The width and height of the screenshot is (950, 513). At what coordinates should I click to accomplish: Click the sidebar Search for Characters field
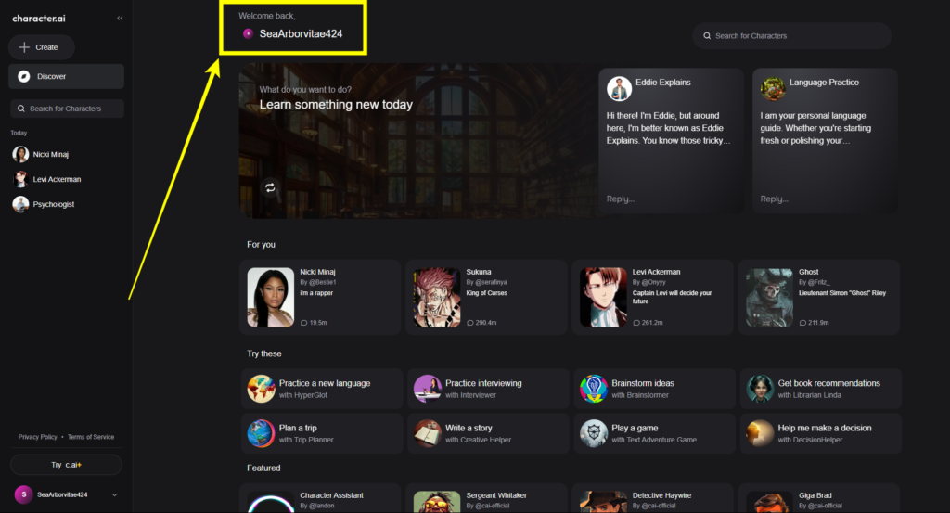(67, 109)
